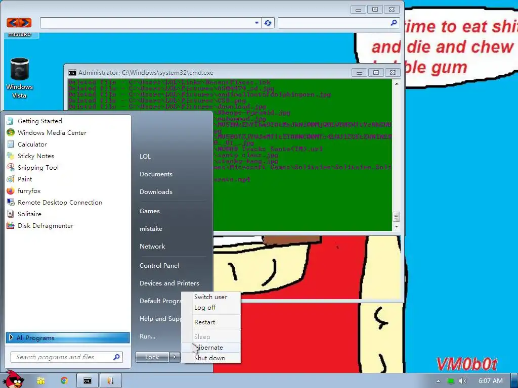518x388 pixels.
Task: Open Documents from Start menu
Action: 156,174
